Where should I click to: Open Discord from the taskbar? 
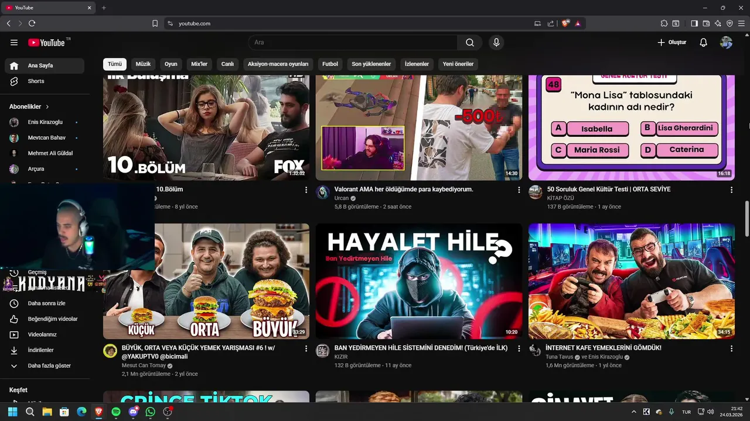(134, 412)
